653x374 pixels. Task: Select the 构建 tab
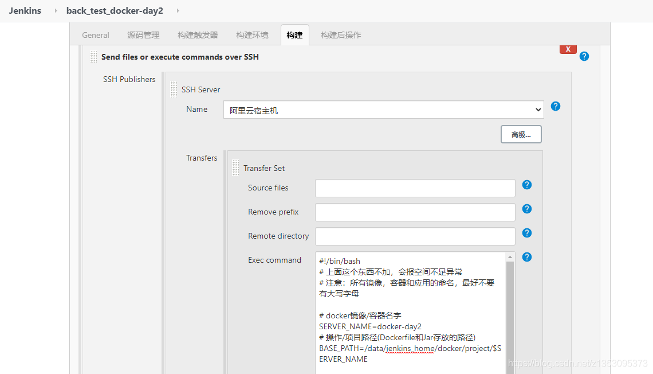pos(295,35)
